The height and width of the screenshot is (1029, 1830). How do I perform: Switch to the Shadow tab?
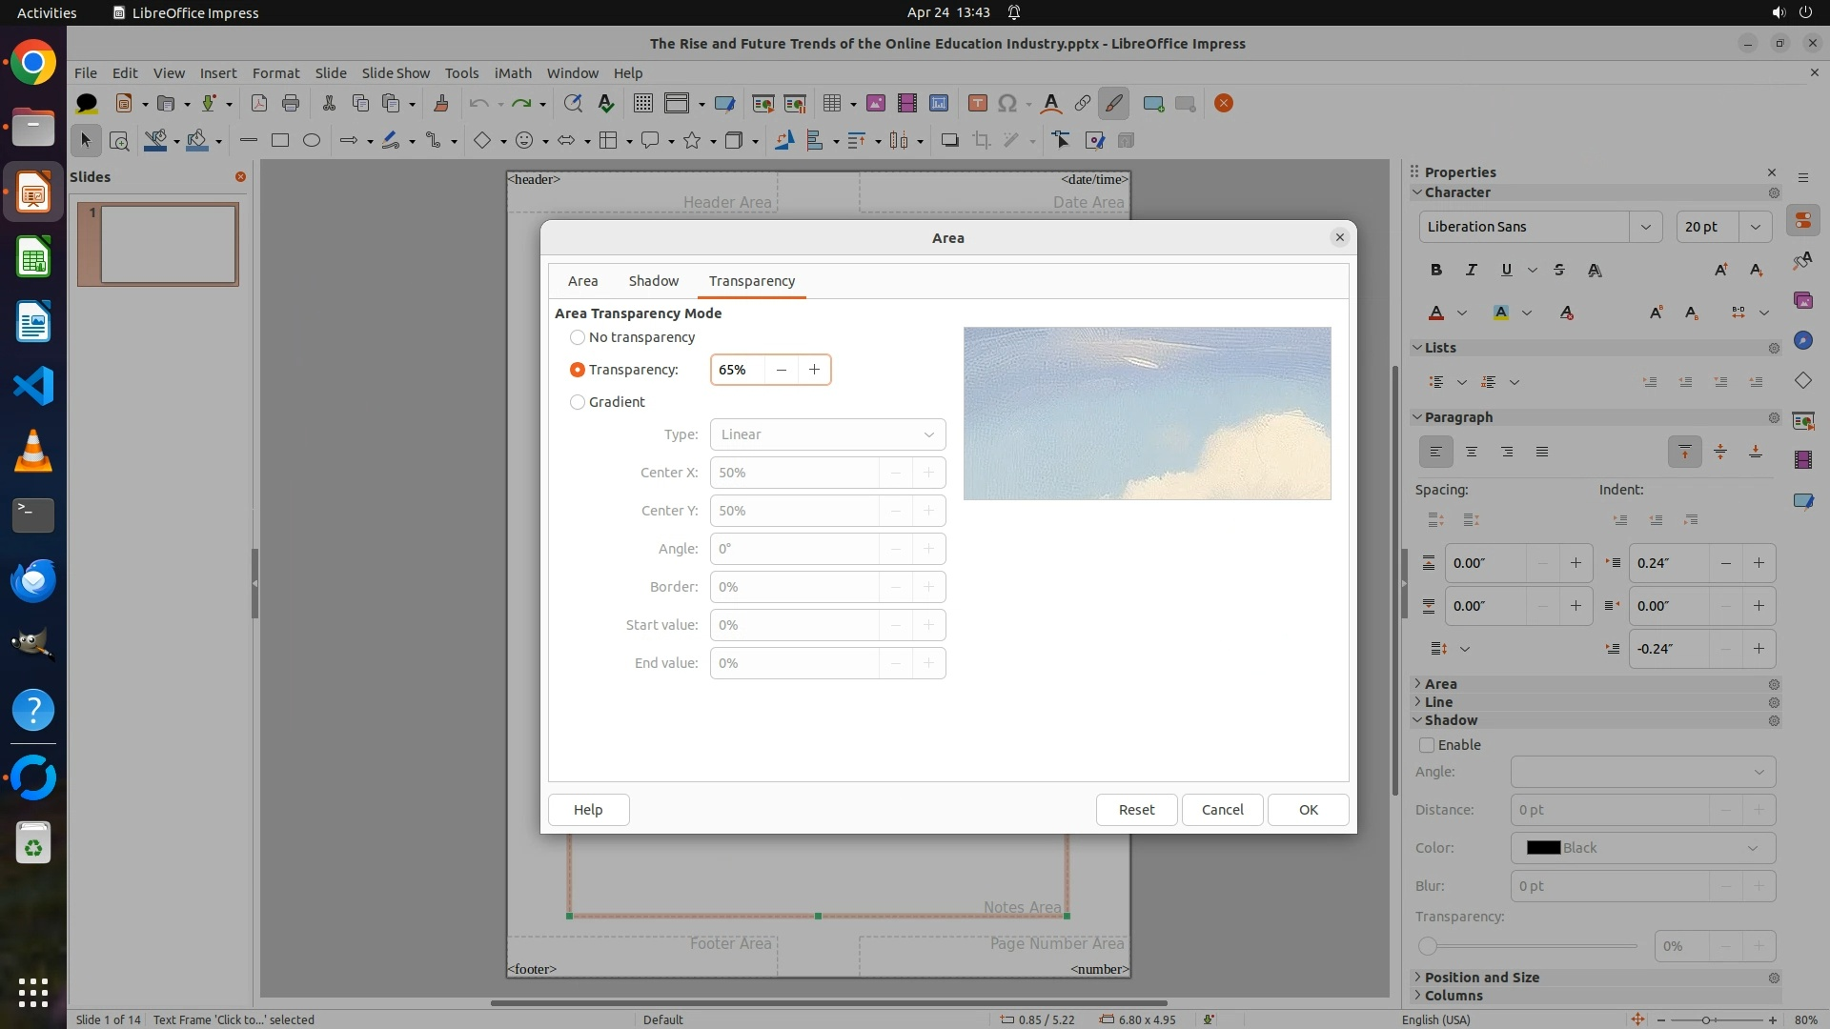pyautogui.click(x=653, y=281)
